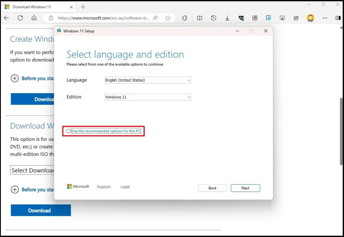Add page to favorites star icon
The height and width of the screenshot is (237, 344).
click(168, 18)
